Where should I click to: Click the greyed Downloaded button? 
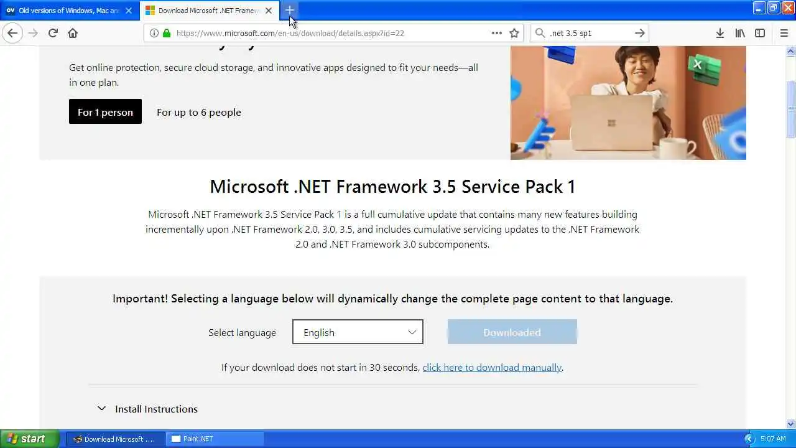pyautogui.click(x=512, y=332)
